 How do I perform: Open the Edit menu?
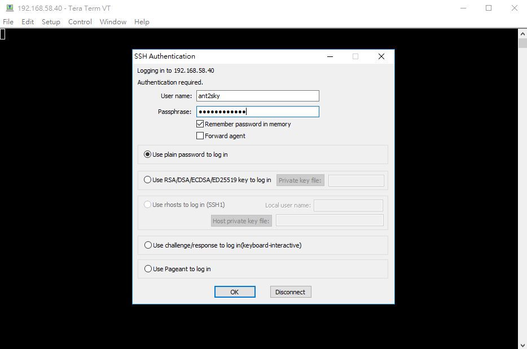28,22
